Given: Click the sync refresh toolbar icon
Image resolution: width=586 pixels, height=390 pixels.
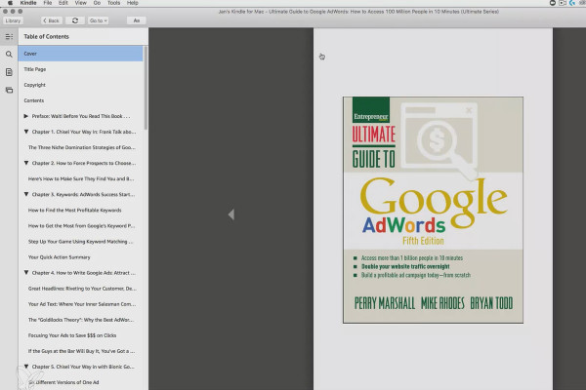Looking at the screenshot, I should click(75, 20).
